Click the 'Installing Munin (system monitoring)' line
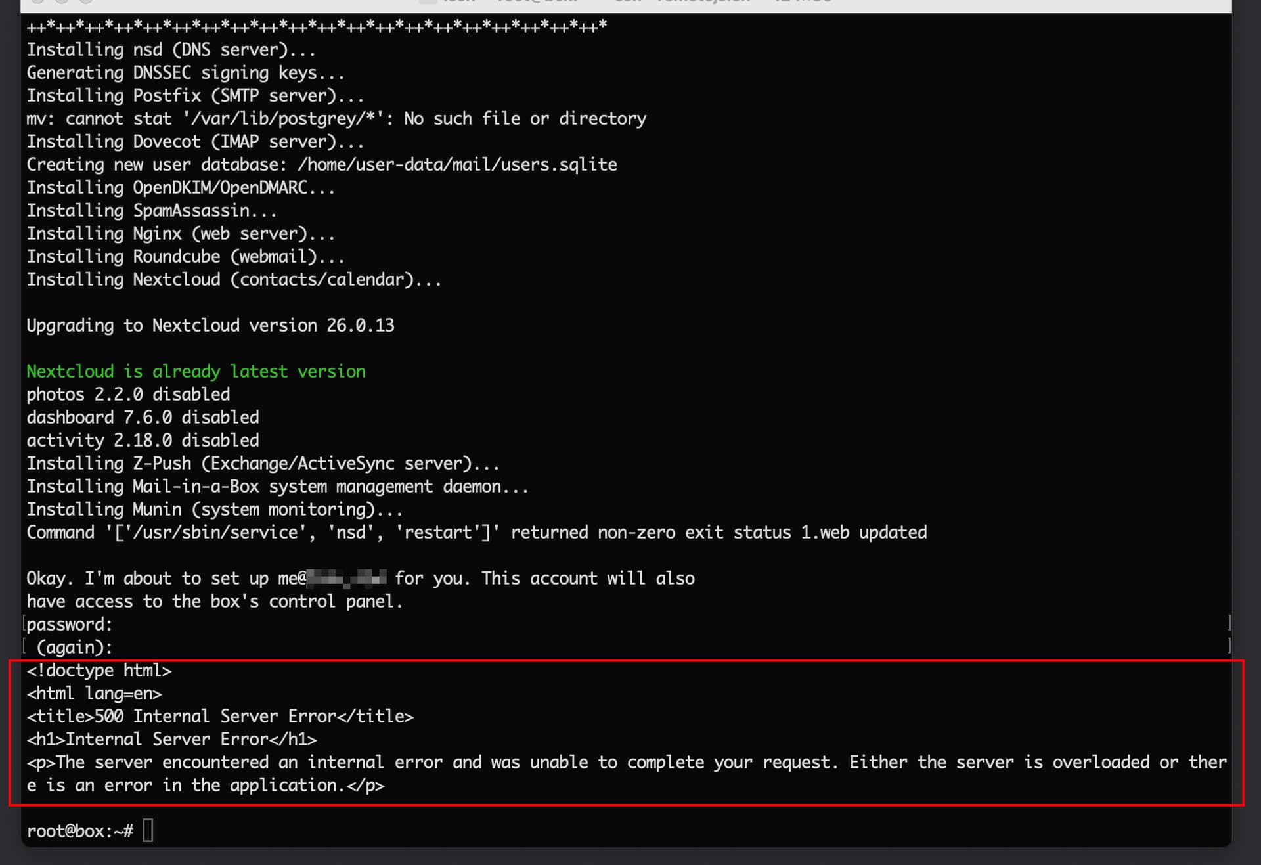 (214, 510)
